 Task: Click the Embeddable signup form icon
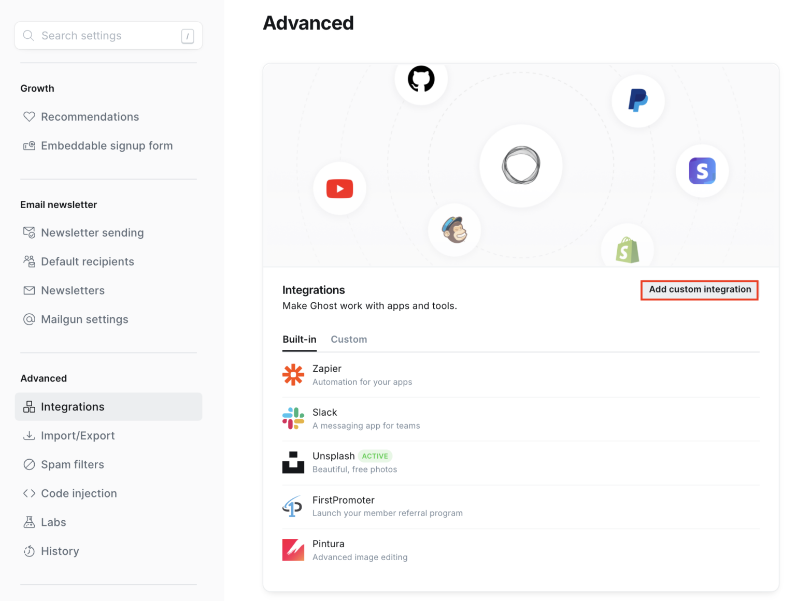30,145
